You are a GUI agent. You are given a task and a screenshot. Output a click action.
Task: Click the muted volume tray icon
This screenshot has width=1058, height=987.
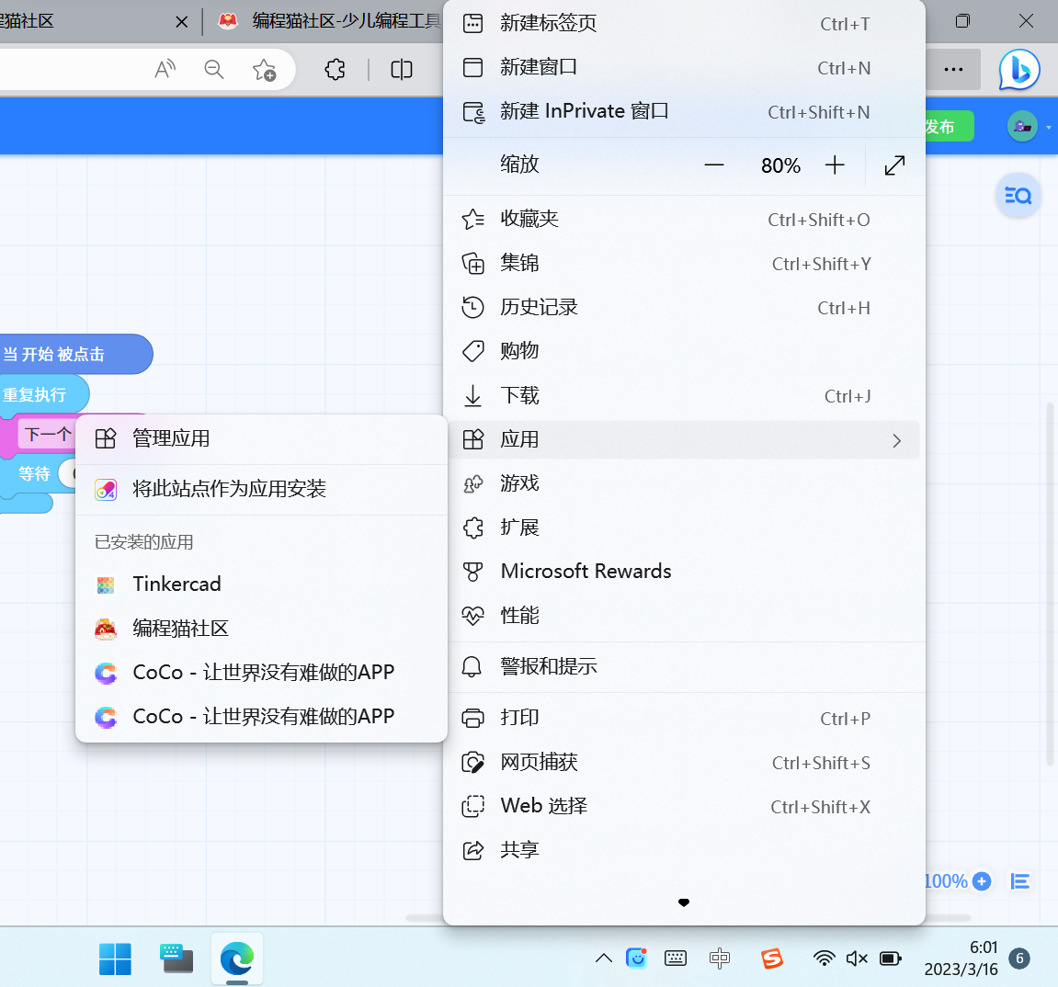(857, 958)
